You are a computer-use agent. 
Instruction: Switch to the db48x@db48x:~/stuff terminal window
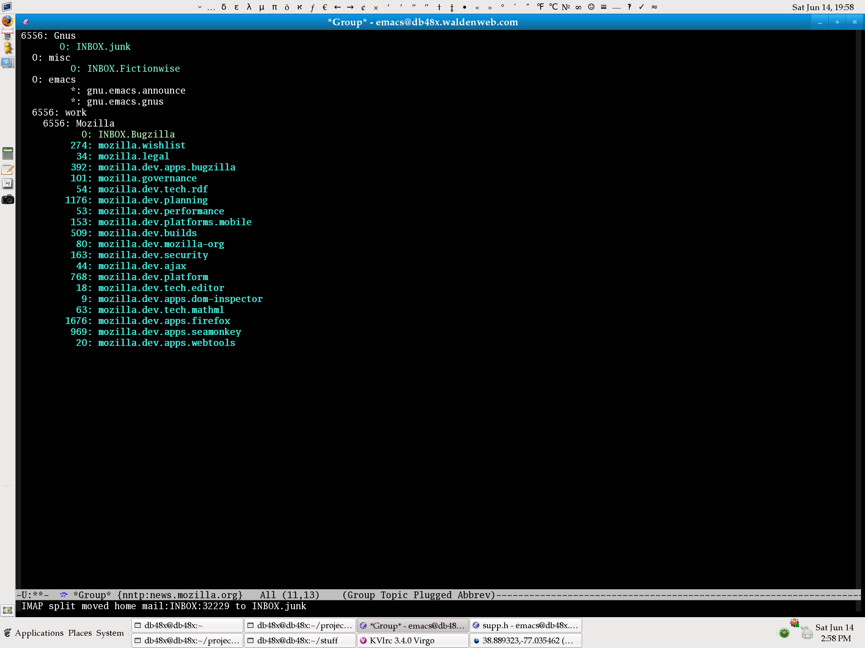tap(300, 640)
